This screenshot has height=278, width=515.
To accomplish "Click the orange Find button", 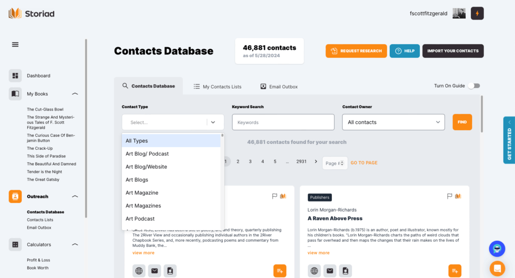I will pos(462,122).
